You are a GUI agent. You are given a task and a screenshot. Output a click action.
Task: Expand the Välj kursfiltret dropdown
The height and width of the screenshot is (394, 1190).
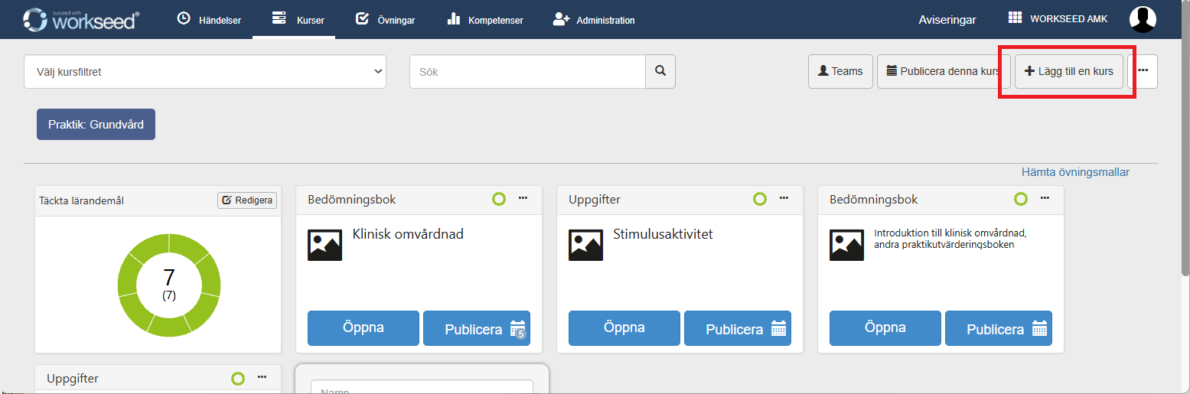coord(205,72)
